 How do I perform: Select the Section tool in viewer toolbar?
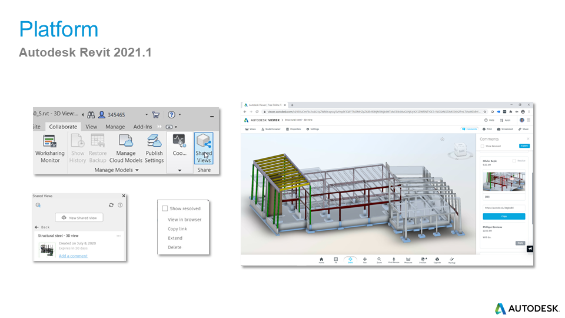coord(423,260)
